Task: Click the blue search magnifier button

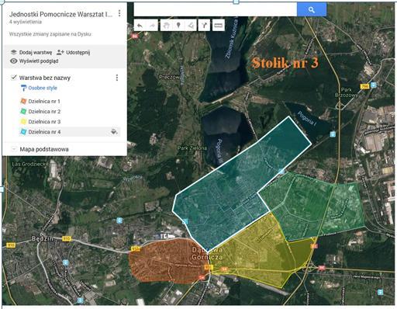Action: coord(312,10)
